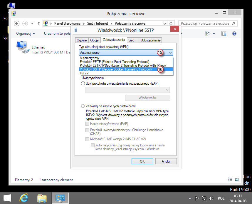This screenshot has height=204, width=252.
Task: Open the Udostępnianie tab
Action: [150, 40]
